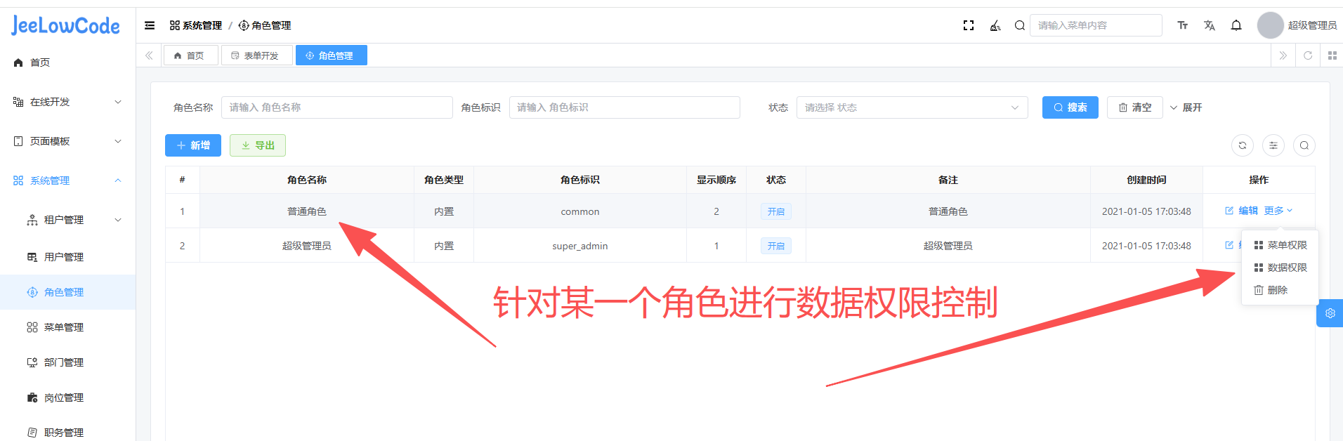Toggle the table search visibility icon
Viewport: 1343px width, 441px height.
tap(1304, 145)
